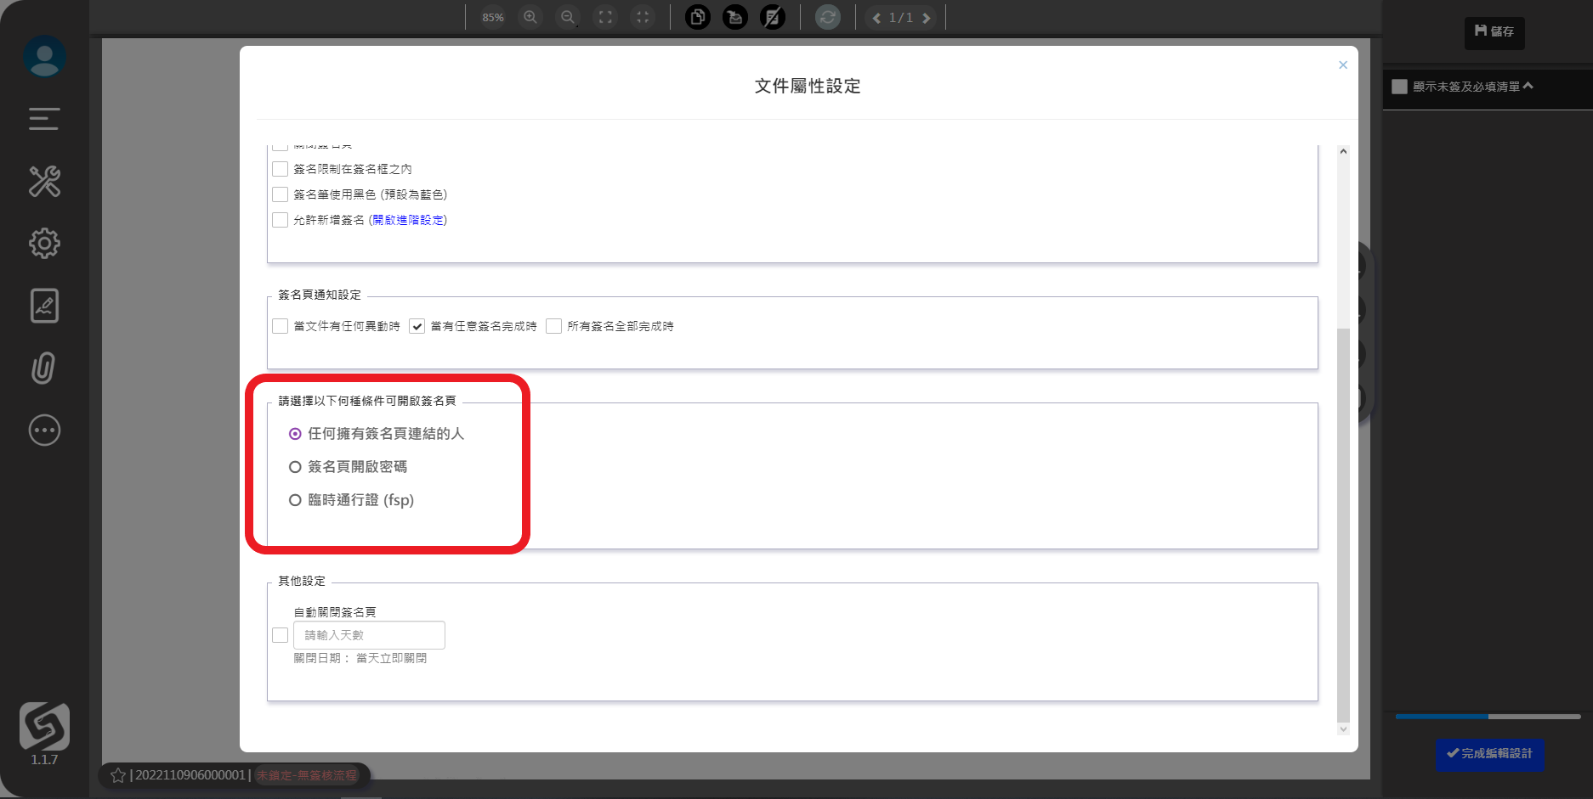Open the wrench and screwdriver tools icon
The width and height of the screenshot is (1593, 799).
point(44,182)
